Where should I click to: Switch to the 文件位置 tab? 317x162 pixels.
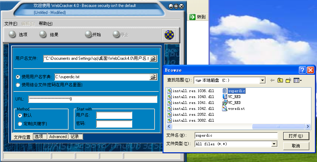pyautogui.click(x=22, y=137)
